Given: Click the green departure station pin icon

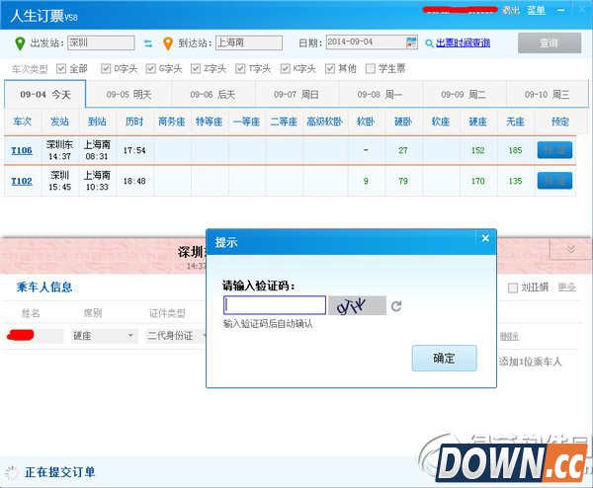Looking at the screenshot, I should pos(21,43).
